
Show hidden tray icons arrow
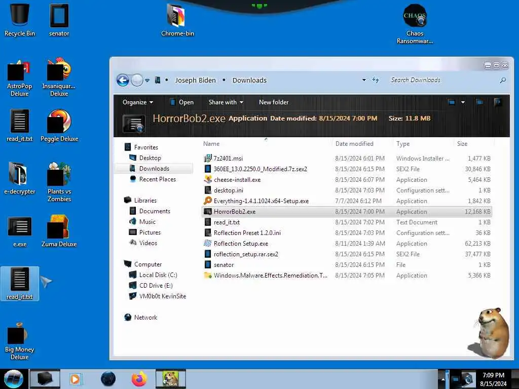pyautogui.click(x=443, y=379)
